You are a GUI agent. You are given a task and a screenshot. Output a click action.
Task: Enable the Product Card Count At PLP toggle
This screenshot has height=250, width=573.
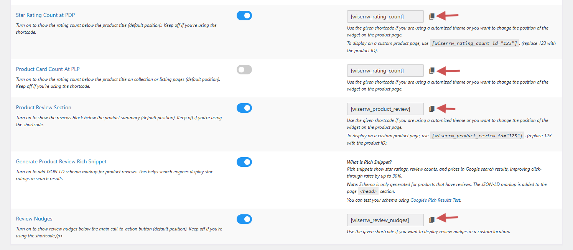(244, 70)
